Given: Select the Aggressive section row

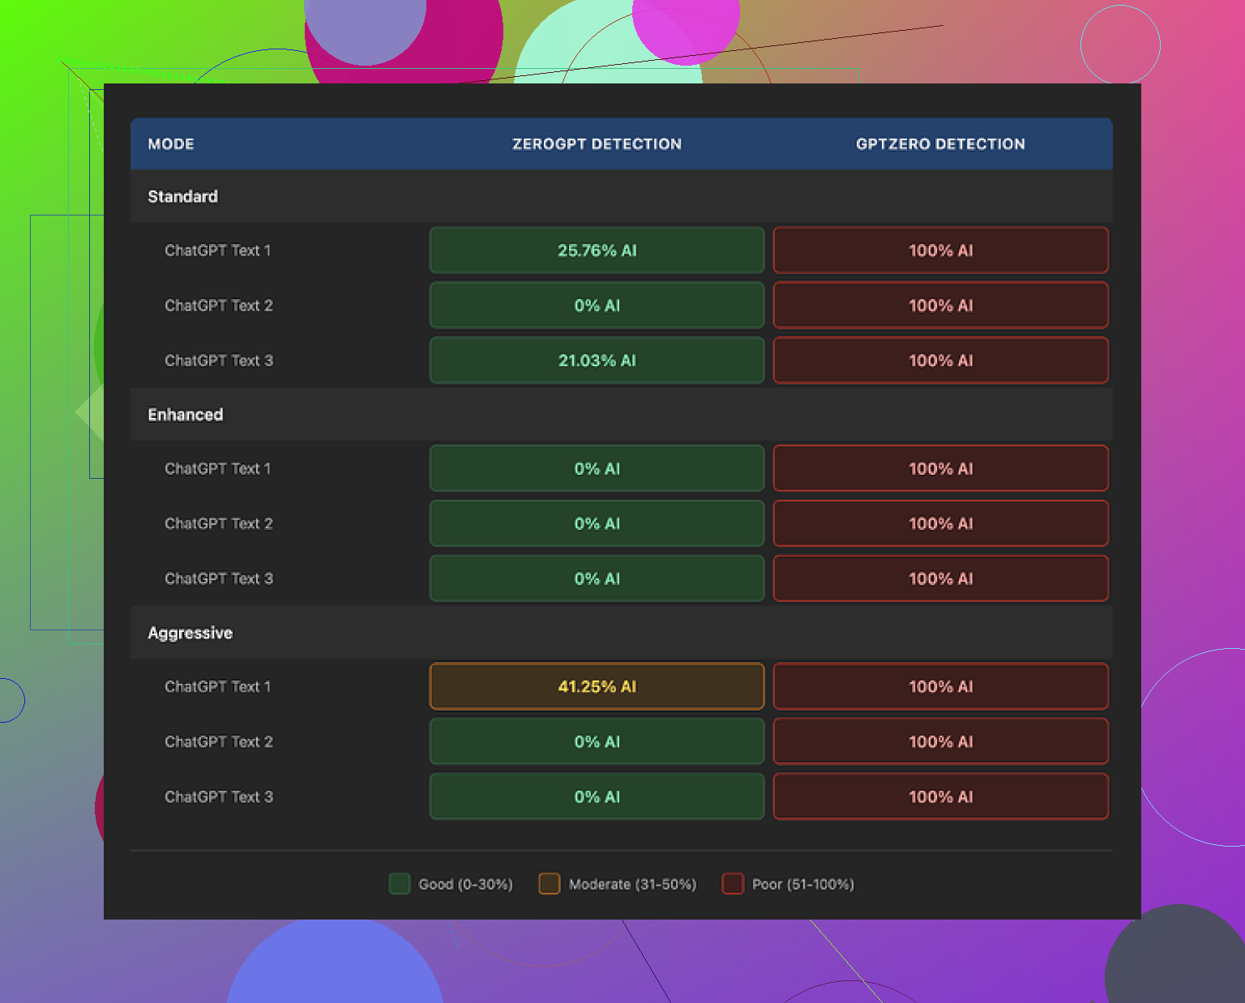Looking at the screenshot, I should pyautogui.click(x=190, y=633).
